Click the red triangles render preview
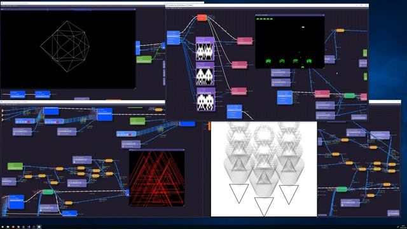 coord(157,179)
